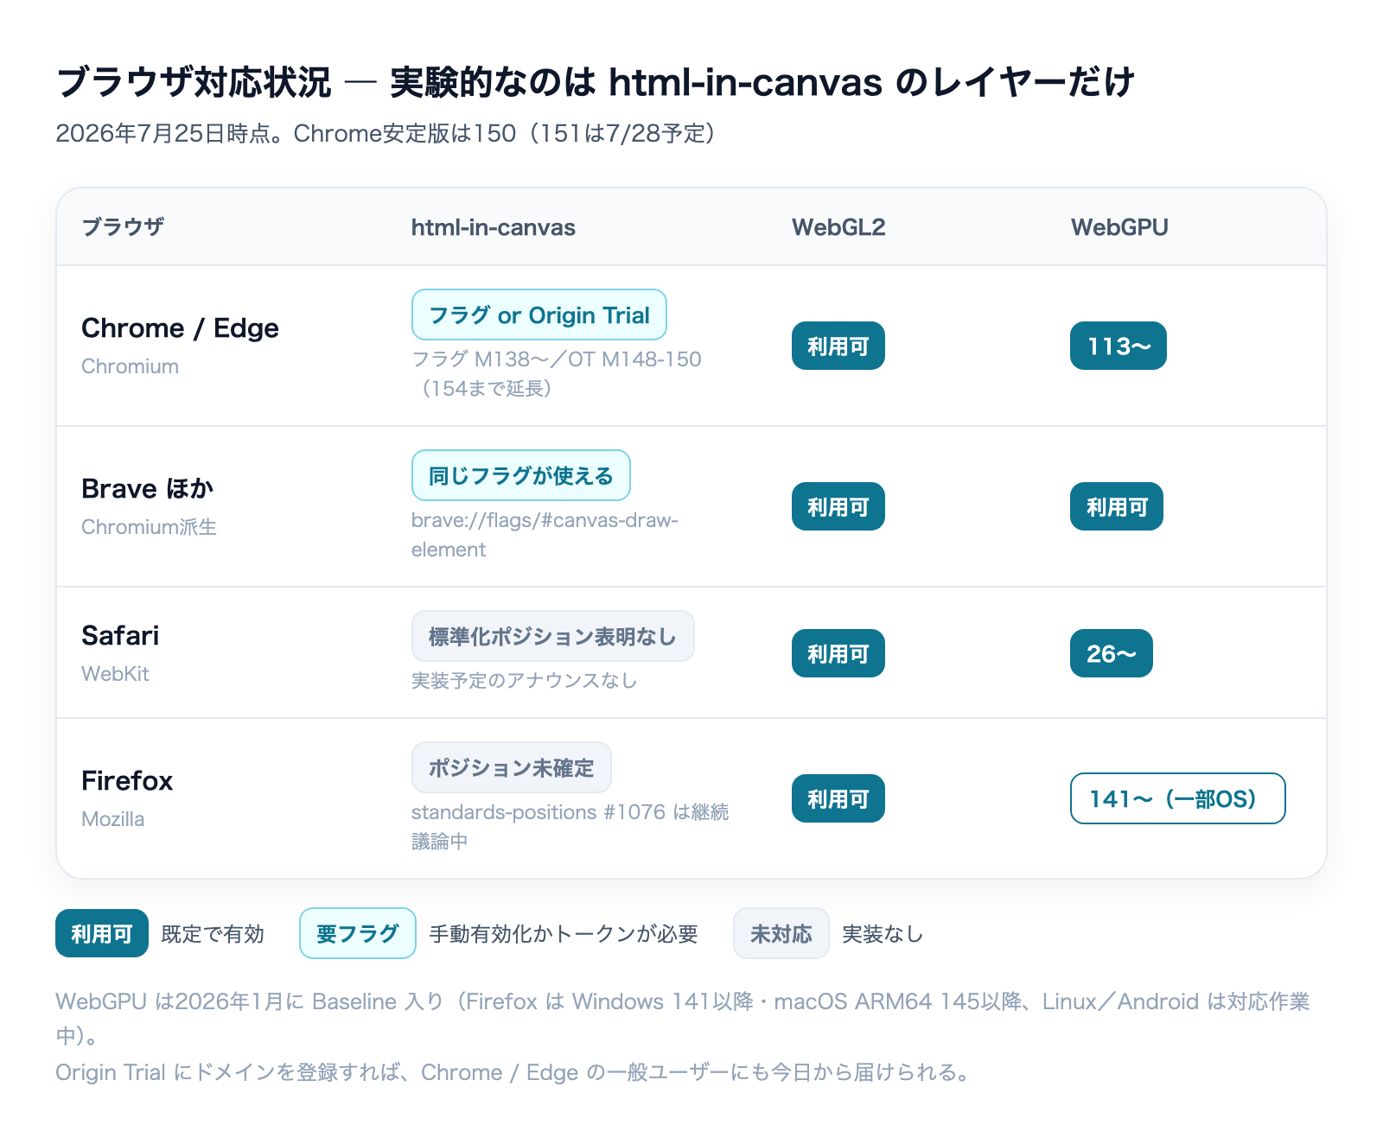This screenshot has width=1383, height=1144.
Task: Click the Chromium subtitle under Chrome / Edge
Action: click(x=130, y=366)
